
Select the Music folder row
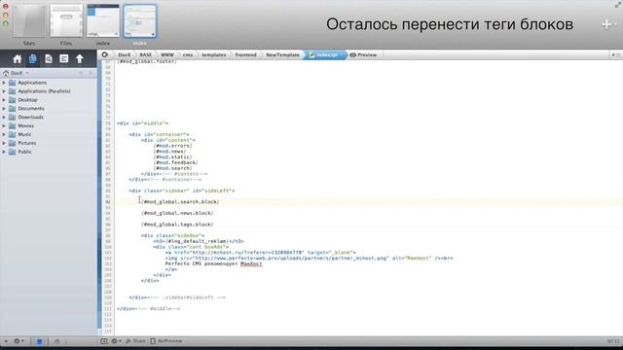pyautogui.click(x=49, y=134)
